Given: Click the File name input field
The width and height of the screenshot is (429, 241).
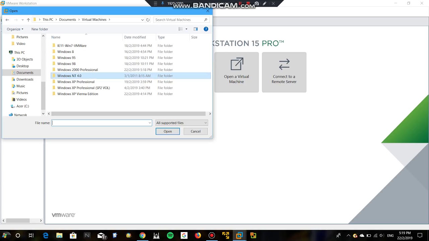Looking at the screenshot, I should point(99,123).
